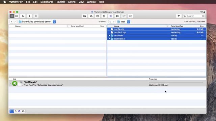Select testfile1.zip in the remote pane
The image size is (216, 121).
[x=157, y=32]
